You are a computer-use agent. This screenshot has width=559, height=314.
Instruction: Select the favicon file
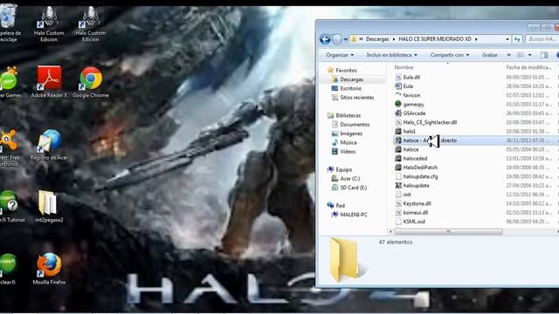411,95
